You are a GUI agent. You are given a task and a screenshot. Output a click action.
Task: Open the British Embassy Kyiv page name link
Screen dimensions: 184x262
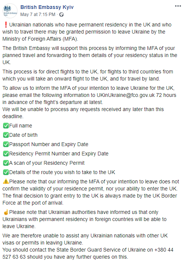pyautogui.click(x=47, y=7)
